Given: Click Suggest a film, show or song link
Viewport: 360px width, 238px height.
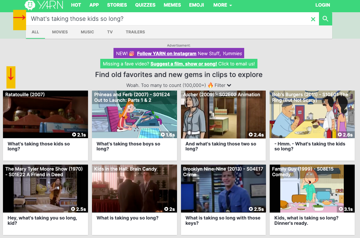Looking at the screenshot, I should [183, 64].
